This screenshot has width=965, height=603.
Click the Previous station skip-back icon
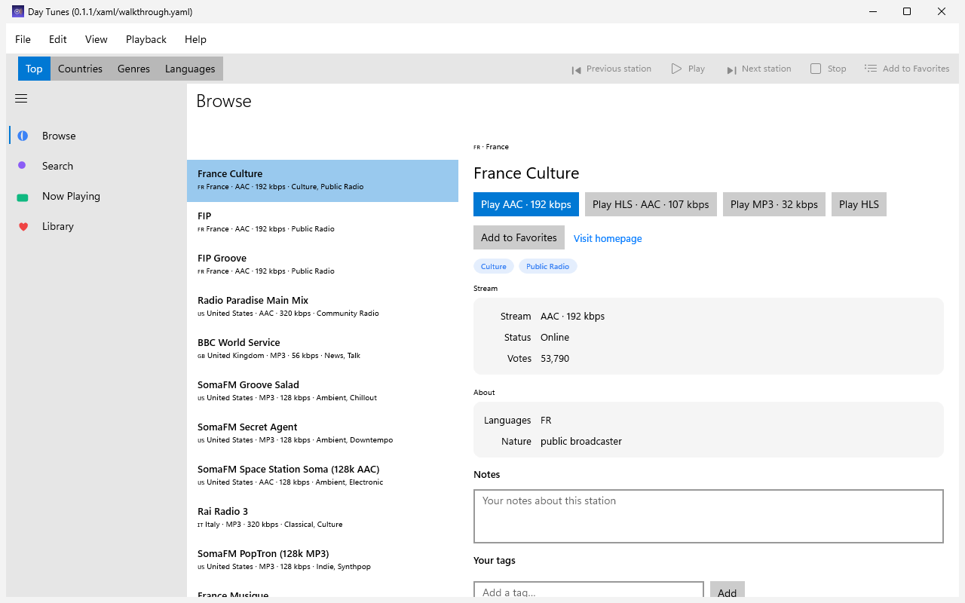(x=576, y=69)
